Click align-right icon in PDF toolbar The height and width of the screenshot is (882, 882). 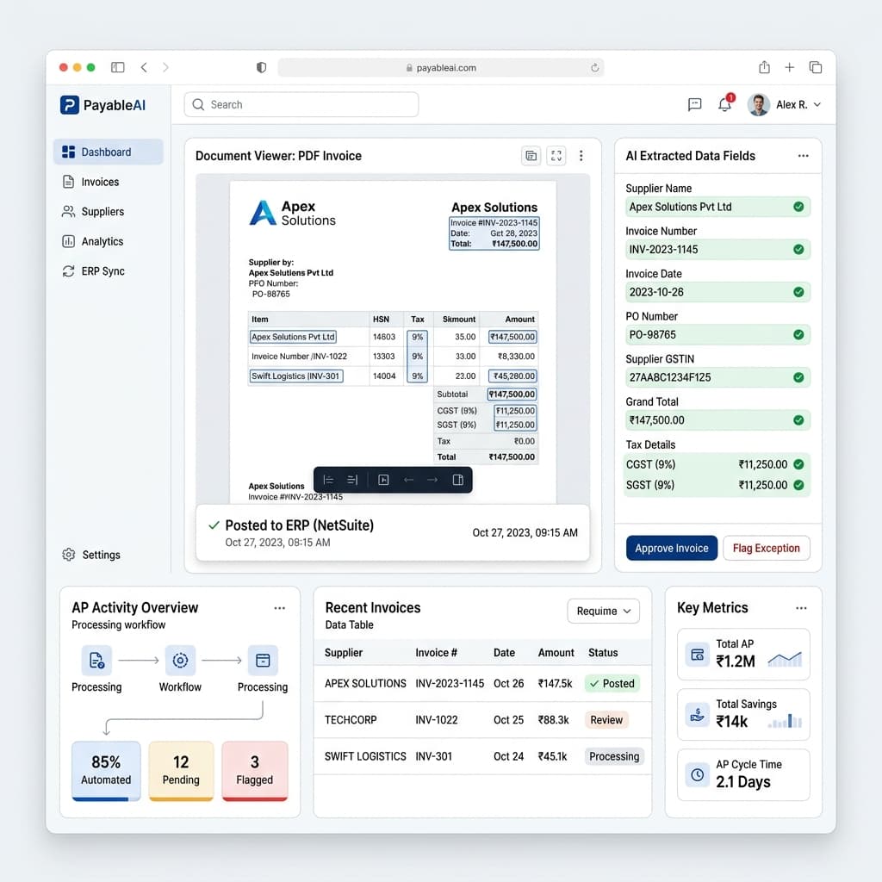pyautogui.click(x=352, y=480)
